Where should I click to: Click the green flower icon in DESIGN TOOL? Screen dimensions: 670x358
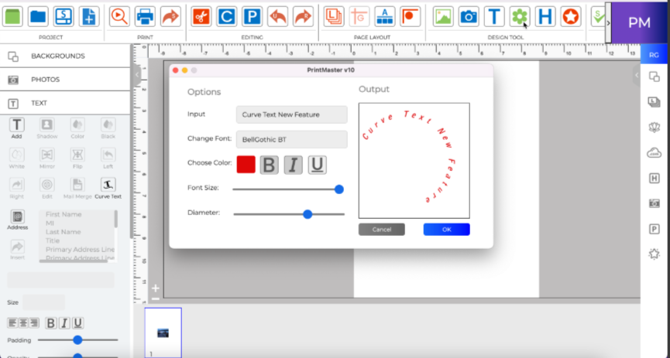click(x=520, y=17)
